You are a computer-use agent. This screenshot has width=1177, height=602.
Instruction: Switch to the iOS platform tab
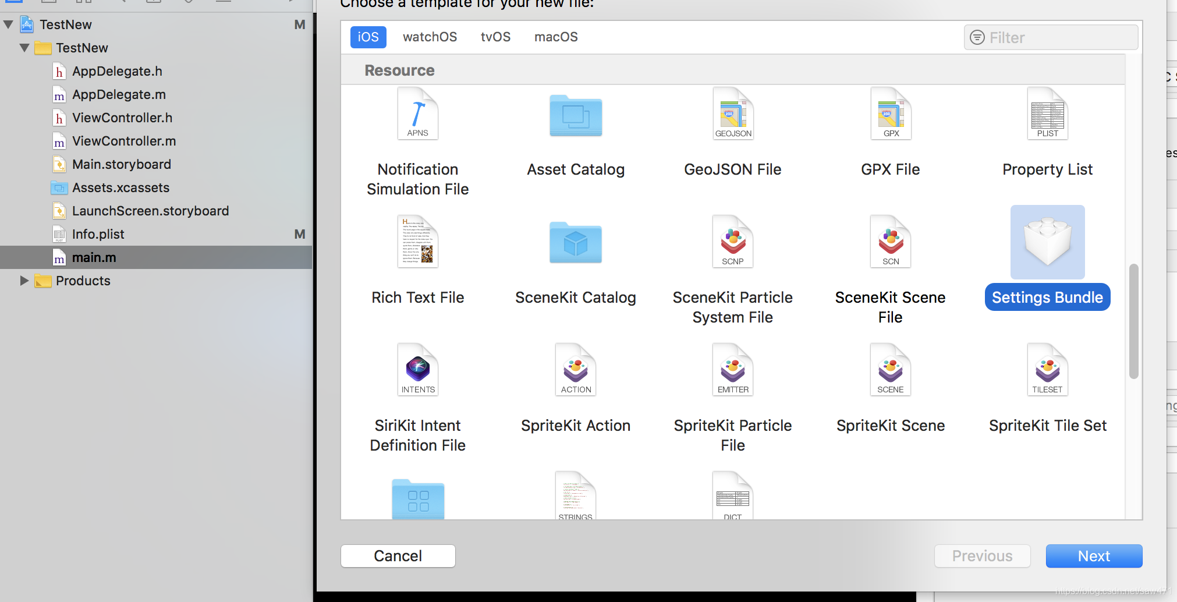(x=368, y=37)
